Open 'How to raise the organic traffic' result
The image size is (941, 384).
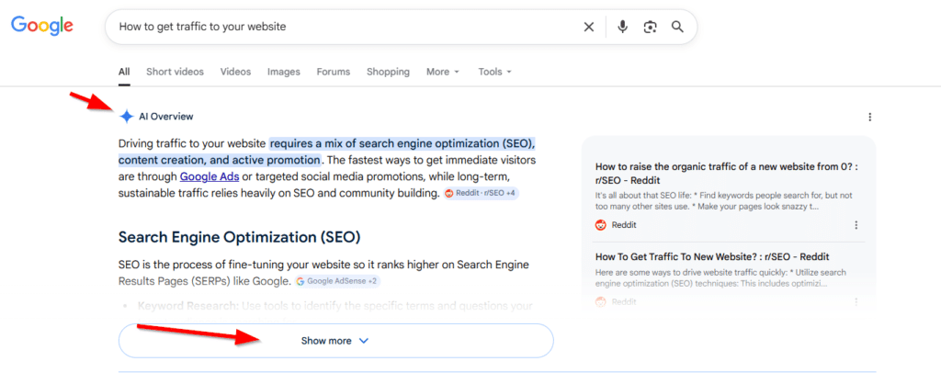point(727,174)
